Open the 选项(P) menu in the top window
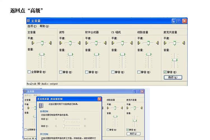Image resolution: width=210 pixels, height=140 pixels. coord(32,26)
